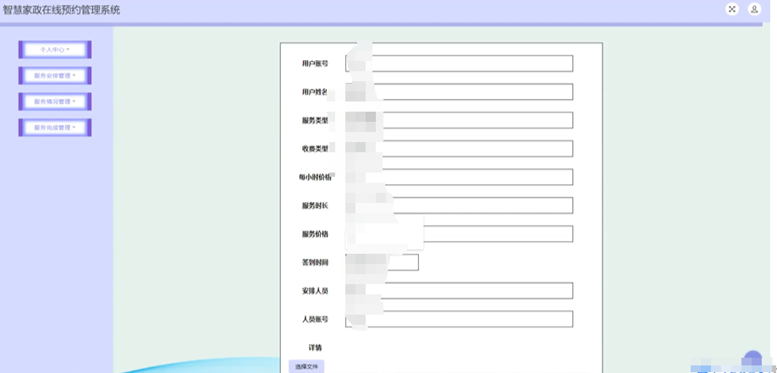777x373 pixels.
Task: Expand the 服务情况管理 sidebar menu
Action: tap(55, 101)
